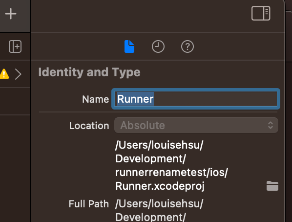Click the right chevron next to warning
The image size is (292, 222).
pyautogui.click(x=18, y=74)
